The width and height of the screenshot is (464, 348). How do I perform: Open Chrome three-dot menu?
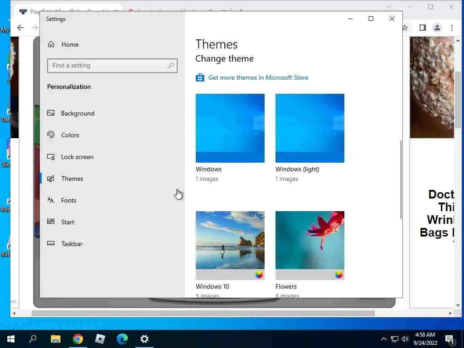tap(452, 28)
